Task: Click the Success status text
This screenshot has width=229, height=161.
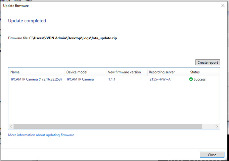Action: (x=199, y=79)
